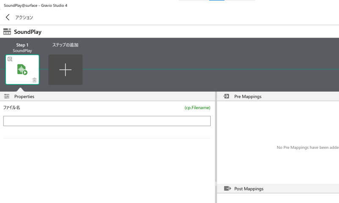Click the Post Mappings arrow icon
Viewport: 339px width, 203px height.
227,189
